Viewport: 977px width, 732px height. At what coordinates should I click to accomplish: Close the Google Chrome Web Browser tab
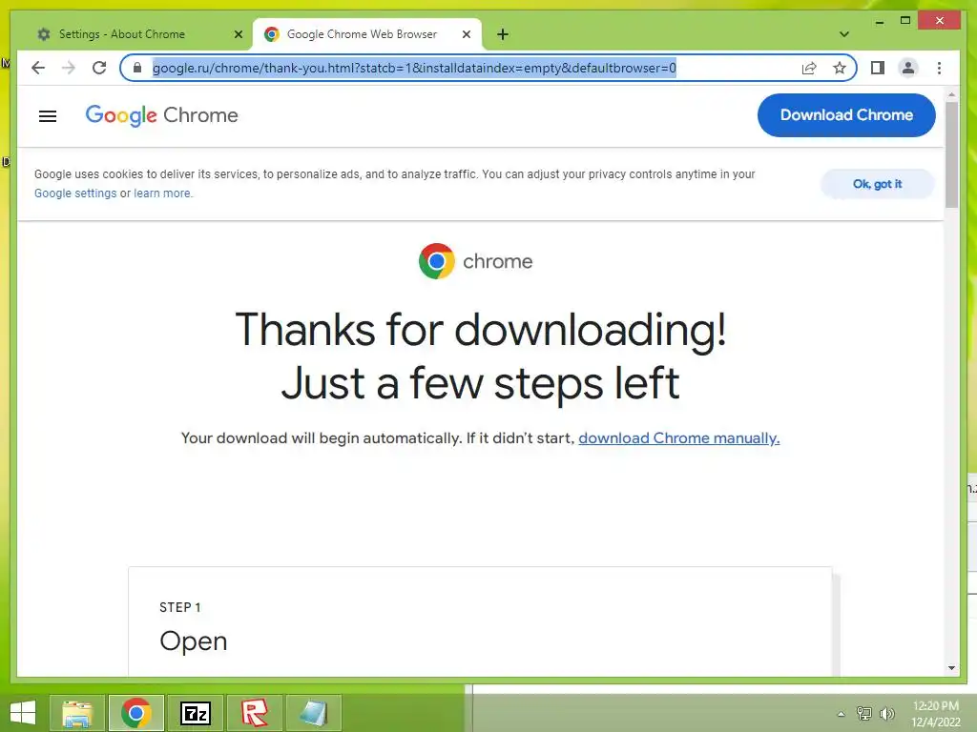(466, 34)
